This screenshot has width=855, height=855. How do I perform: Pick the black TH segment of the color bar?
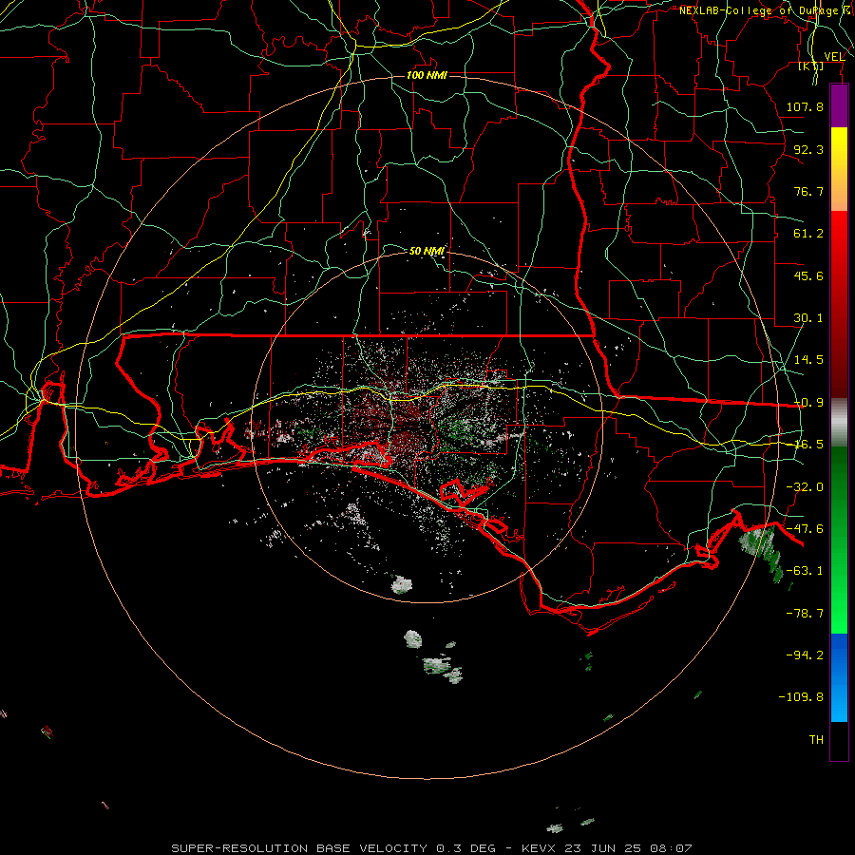coord(839,740)
